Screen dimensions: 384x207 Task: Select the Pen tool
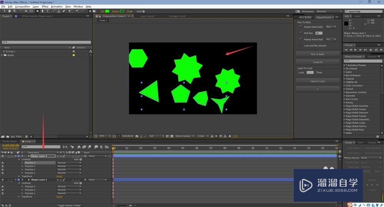pos(42,11)
